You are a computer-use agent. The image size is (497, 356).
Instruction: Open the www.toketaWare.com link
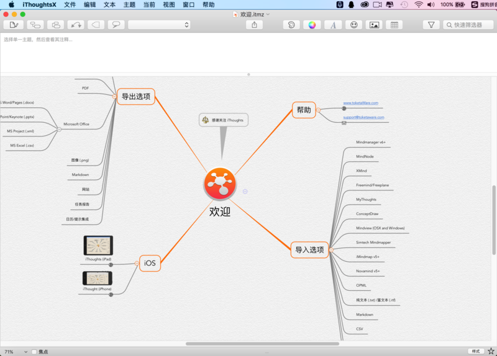[x=360, y=103]
